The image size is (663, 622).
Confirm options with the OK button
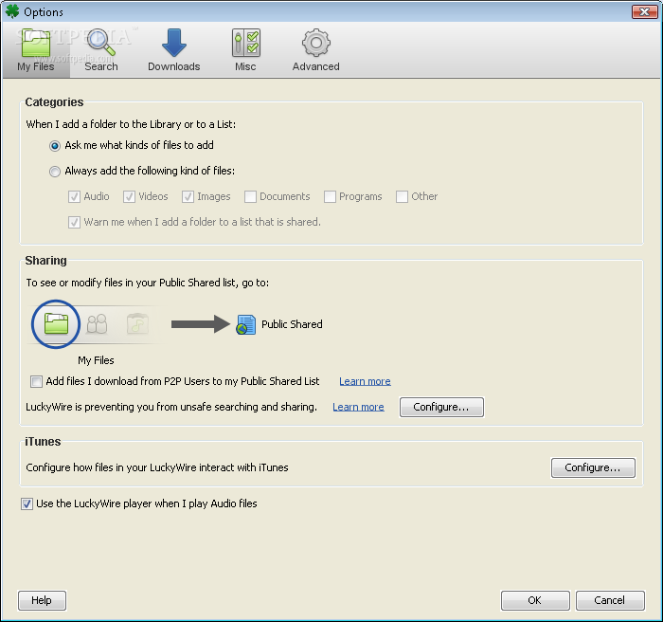535,600
